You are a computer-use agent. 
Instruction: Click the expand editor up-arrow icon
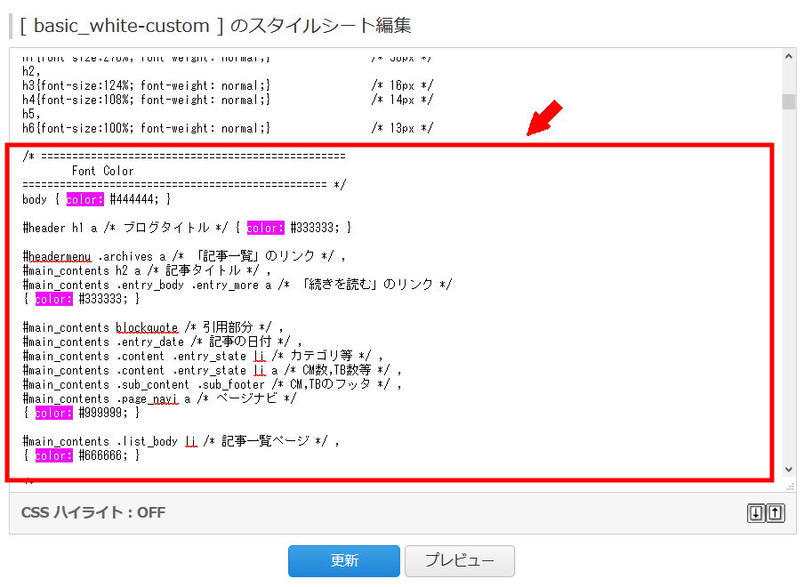(776, 512)
